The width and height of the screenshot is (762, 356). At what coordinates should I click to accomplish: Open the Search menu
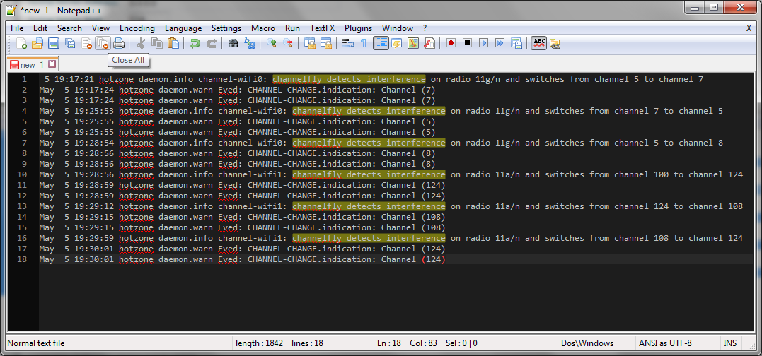point(69,28)
